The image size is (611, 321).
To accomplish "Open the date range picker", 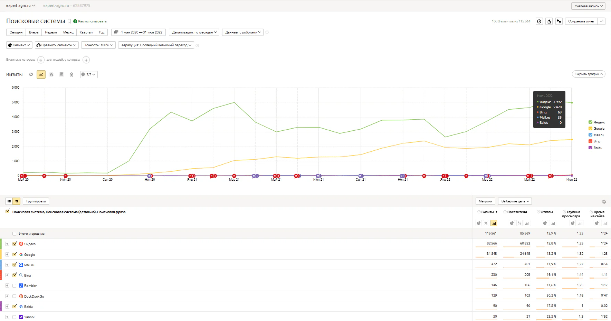I will 138,32.
